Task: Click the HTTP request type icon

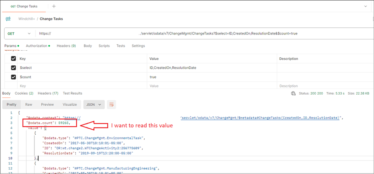Action: click(8, 19)
